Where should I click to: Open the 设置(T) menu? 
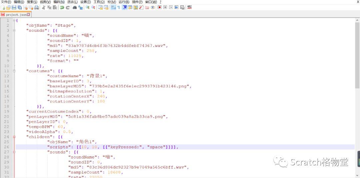(x=86, y=2)
